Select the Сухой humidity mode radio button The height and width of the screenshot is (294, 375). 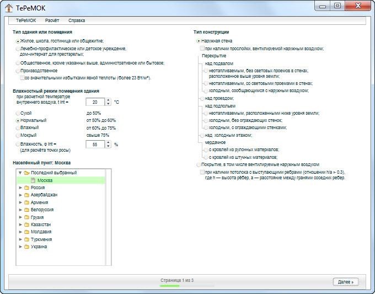[x=18, y=113]
